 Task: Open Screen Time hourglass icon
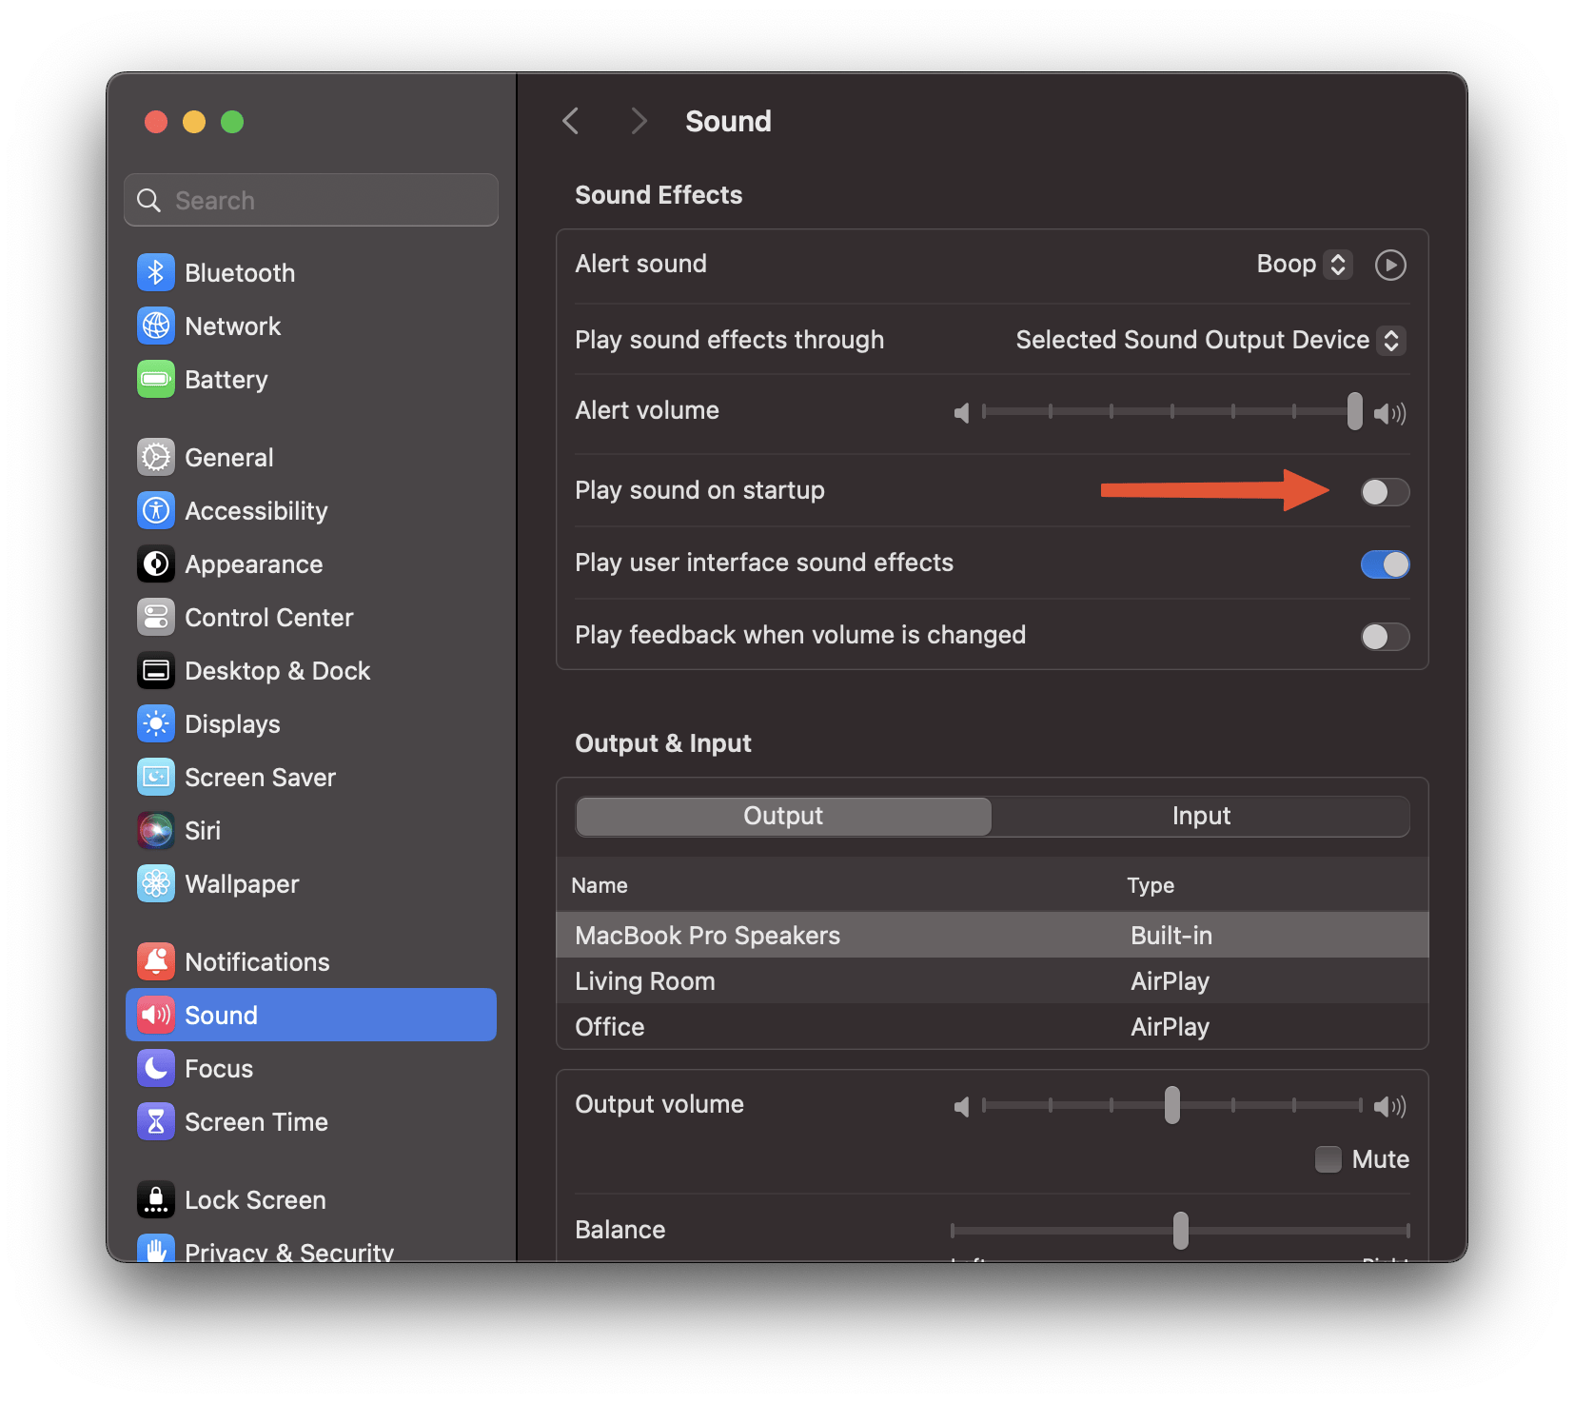pos(156,1122)
